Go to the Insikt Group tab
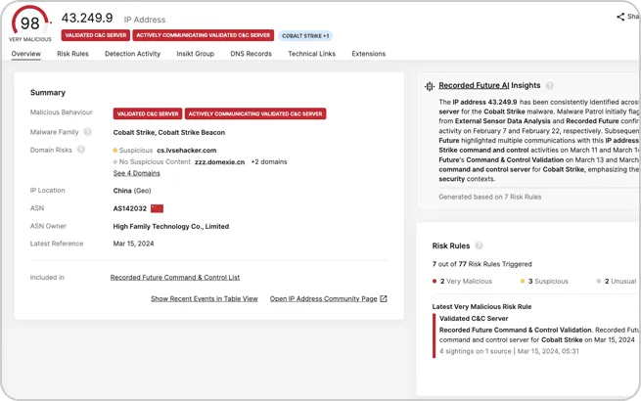The height and width of the screenshot is (401, 641). 196,54
